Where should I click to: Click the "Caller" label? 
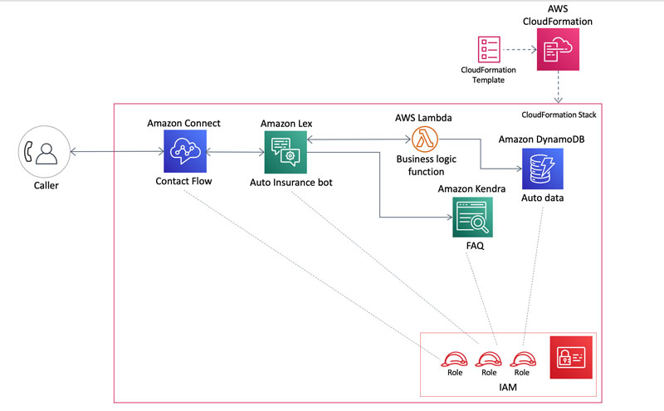pyautogui.click(x=46, y=185)
